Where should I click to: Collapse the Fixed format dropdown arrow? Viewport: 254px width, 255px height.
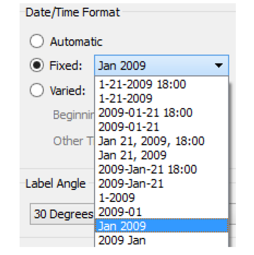click(x=218, y=66)
